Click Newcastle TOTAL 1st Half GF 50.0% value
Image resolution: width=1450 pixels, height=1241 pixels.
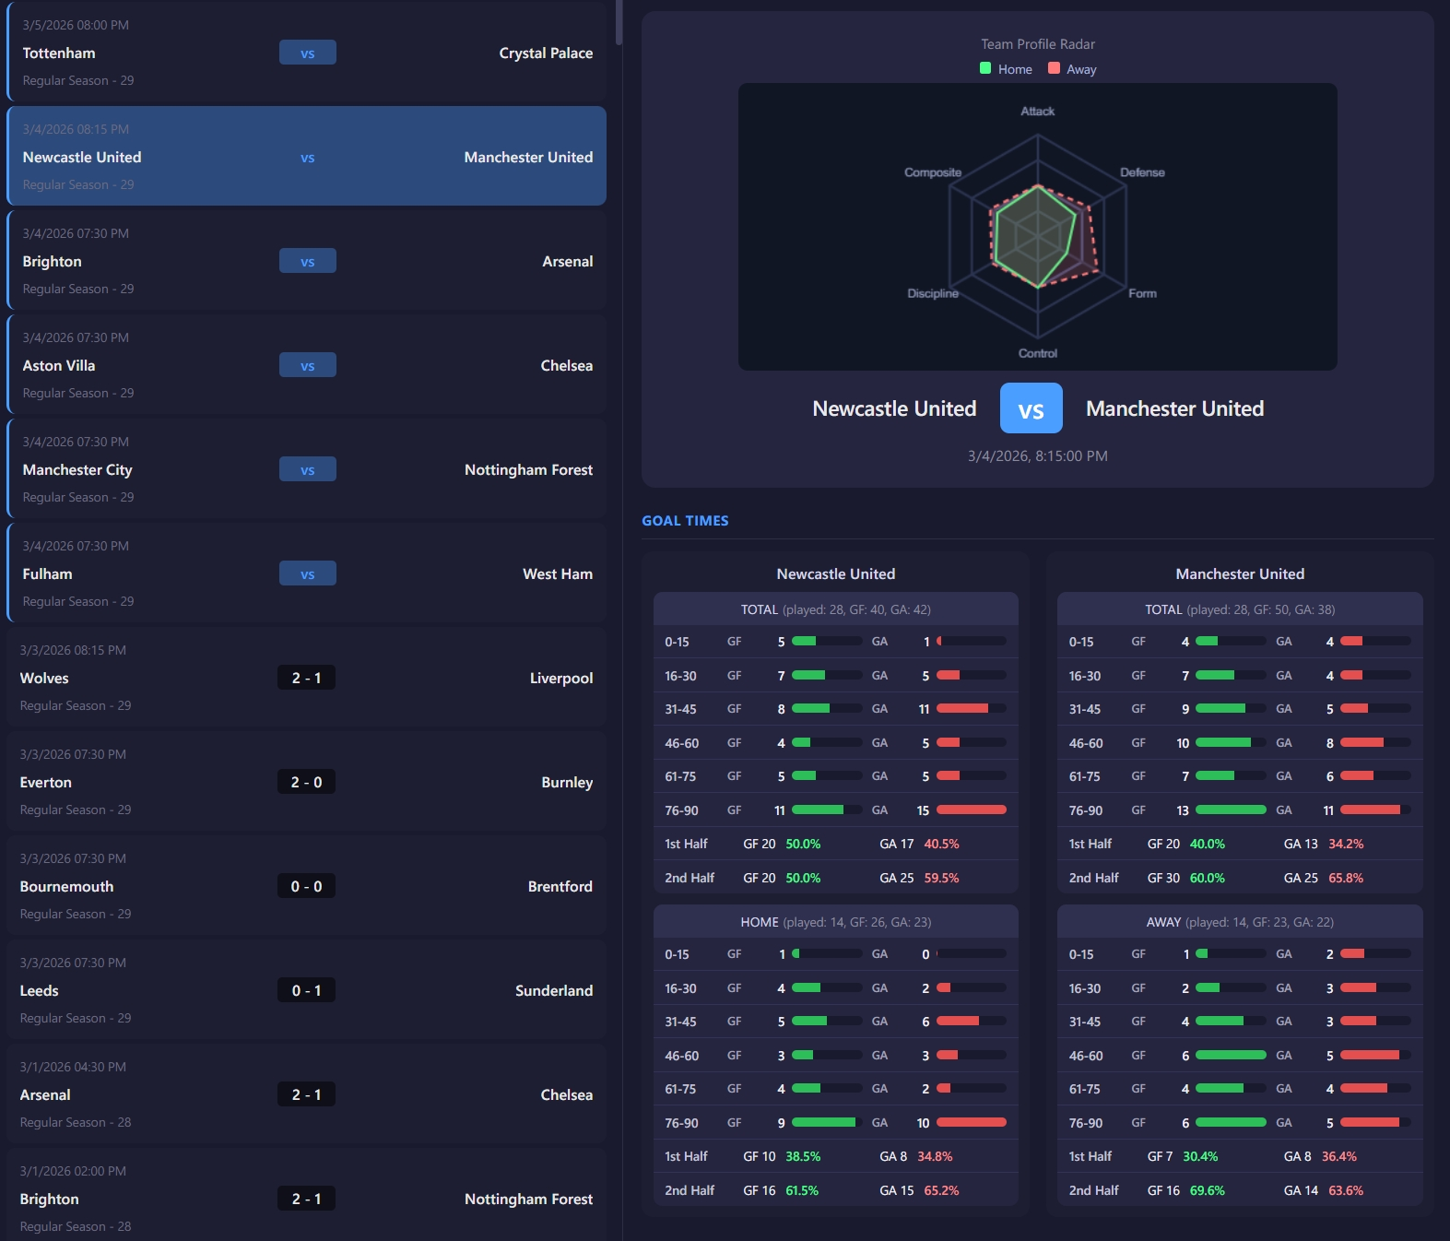[803, 844]
